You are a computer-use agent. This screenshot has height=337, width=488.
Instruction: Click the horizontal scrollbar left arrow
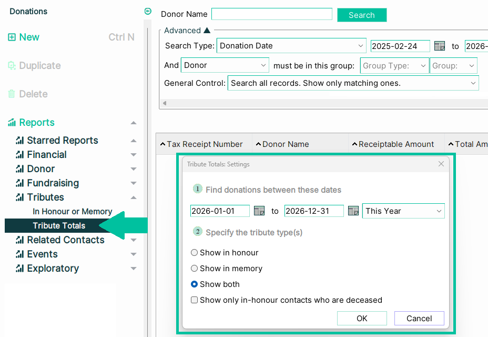tap(164, 103)
